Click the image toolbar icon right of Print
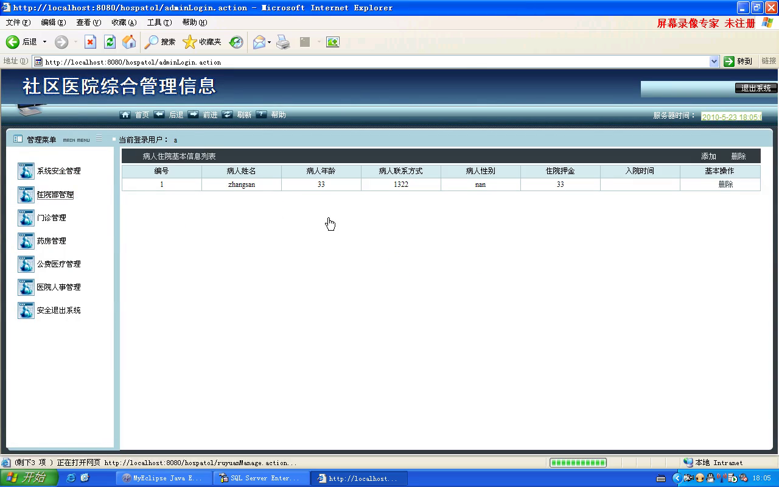 (332, 42)
